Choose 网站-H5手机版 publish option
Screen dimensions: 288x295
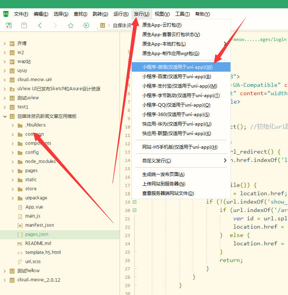tap(181, 147)
